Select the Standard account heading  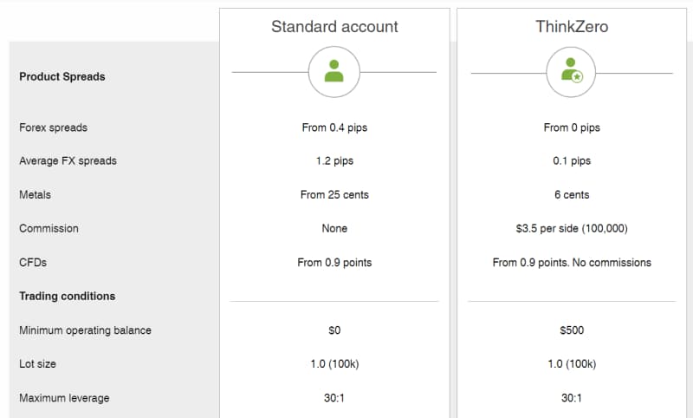pos(334,27)
